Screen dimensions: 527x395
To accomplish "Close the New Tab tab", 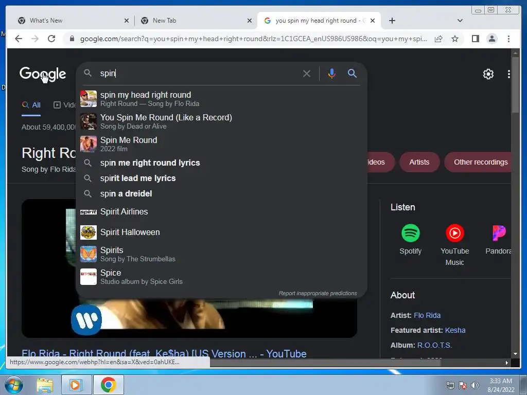I will (250, 21).
